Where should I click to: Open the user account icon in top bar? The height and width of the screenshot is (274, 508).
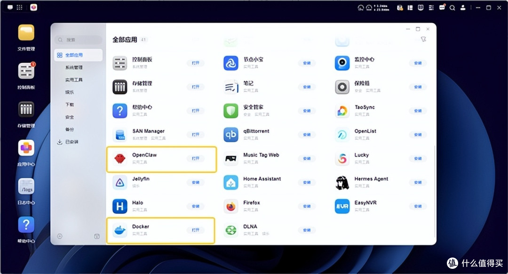pos(463,8)
